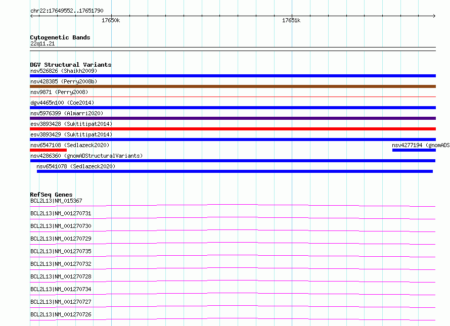Open the BCL2L13|NM_001270732 transcript label
450x326 pixels.
pos(61,264)
